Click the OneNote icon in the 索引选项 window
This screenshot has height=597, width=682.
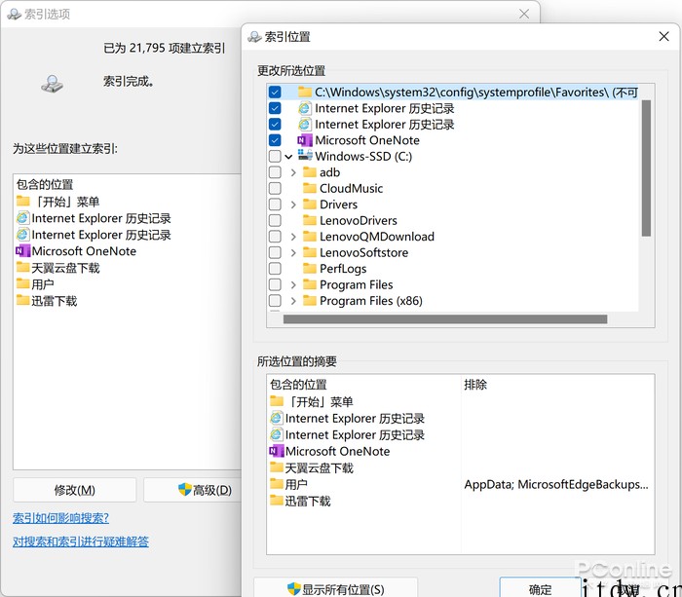(23, 251)
